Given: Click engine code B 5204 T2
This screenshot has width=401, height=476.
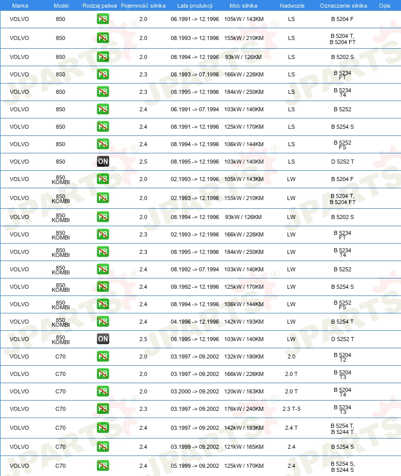Looking at the screenshot, I should pyautogui.click(x=343, y=358).
